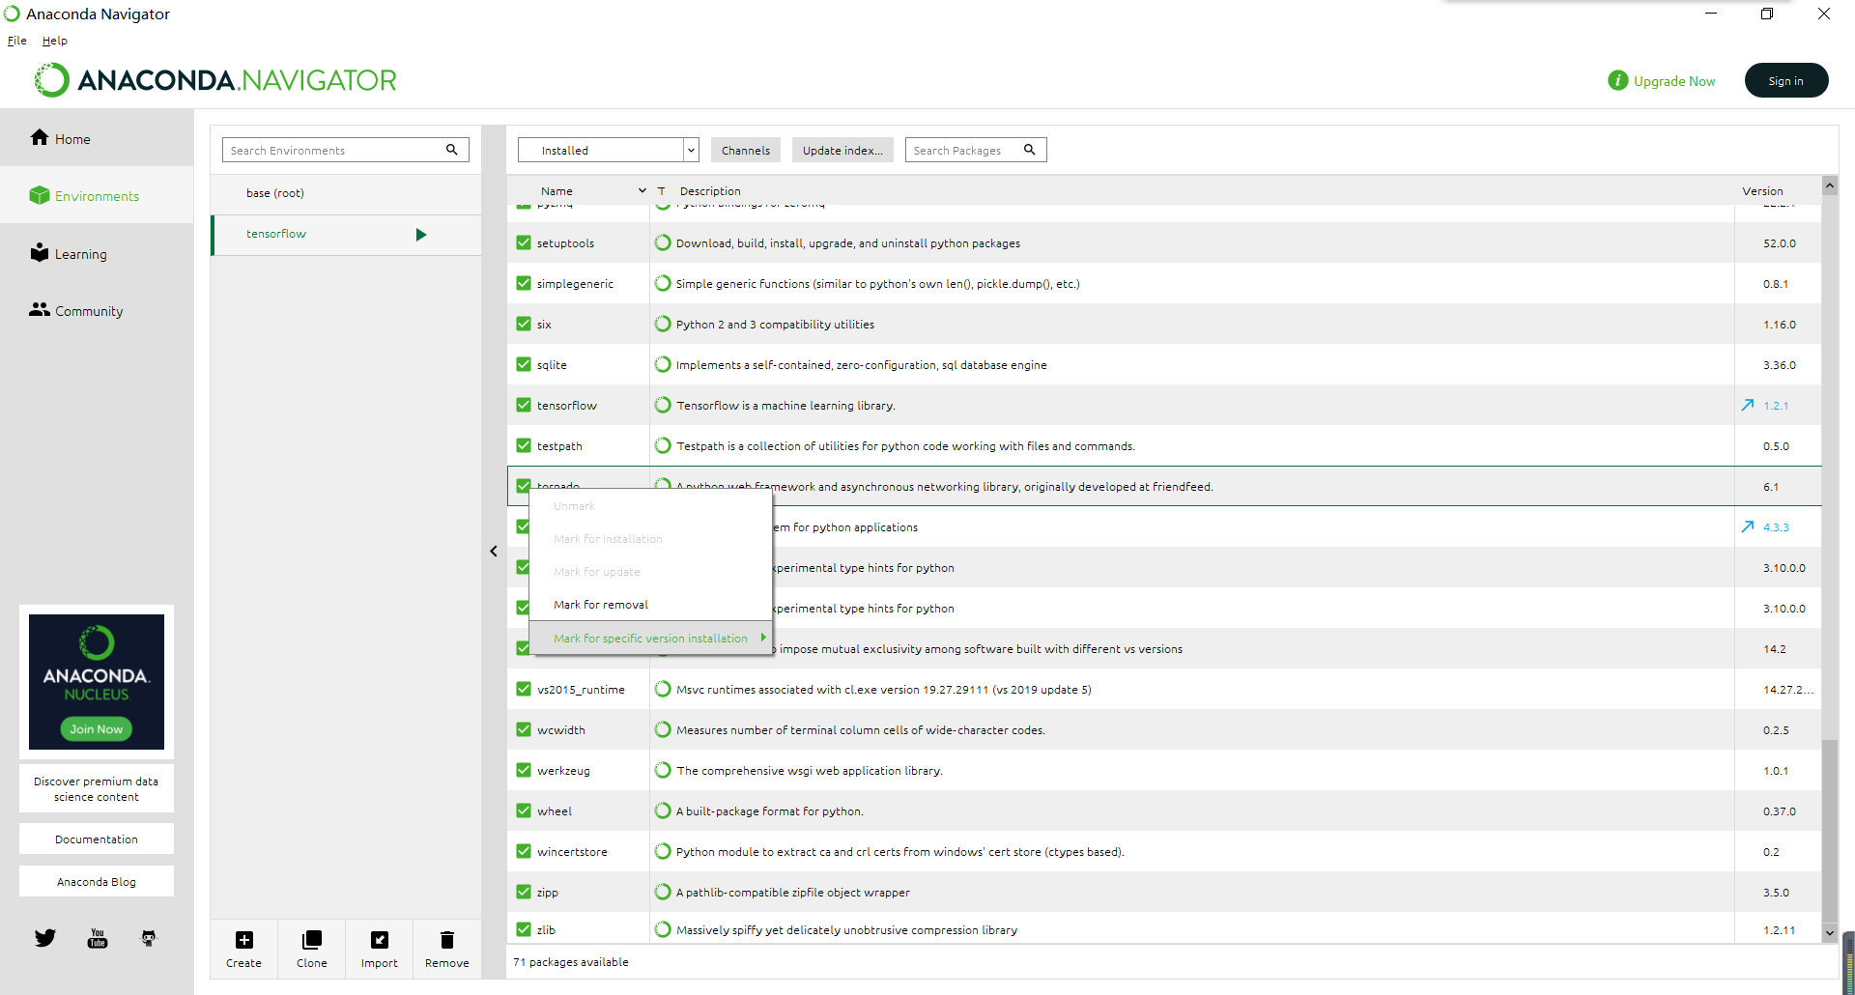This screenshot has width=1855, height=995.
Task: Click the Update index button
Action: [x=842, y=150]
